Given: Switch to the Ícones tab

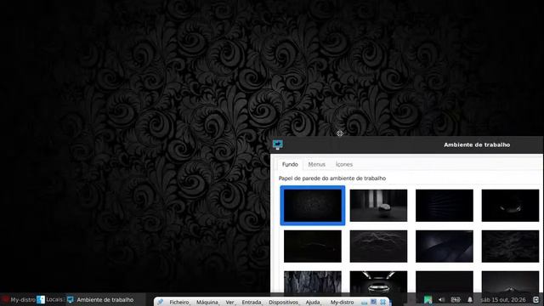Looking at the screenshot, I should [343, 164].
